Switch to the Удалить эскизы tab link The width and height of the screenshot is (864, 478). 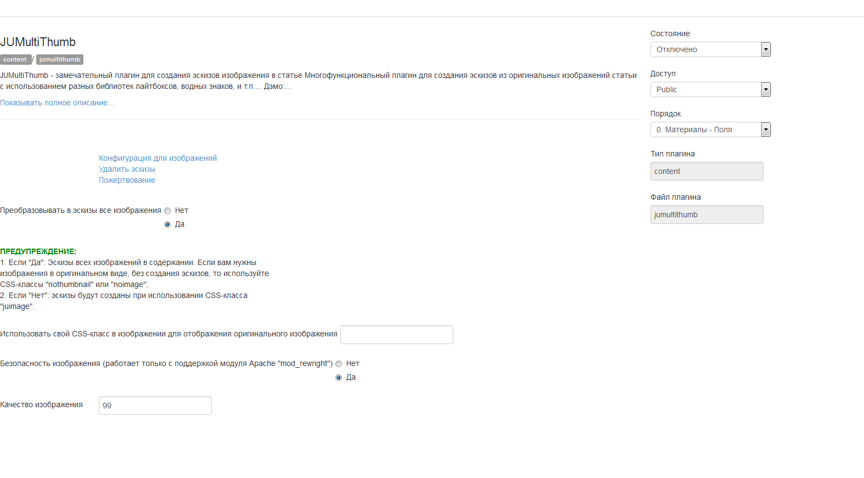[127, 169]
